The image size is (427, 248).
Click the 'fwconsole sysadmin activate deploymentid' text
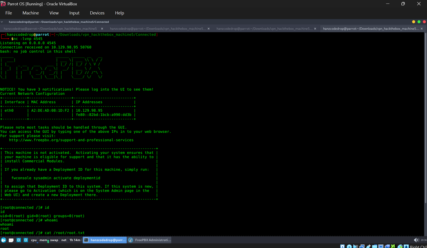(56, 178)
